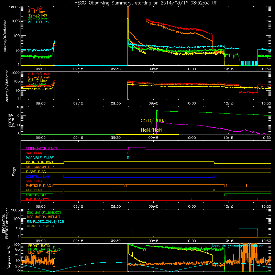Click the 10:00 tick label in GOES panel

tap(191, 138)
